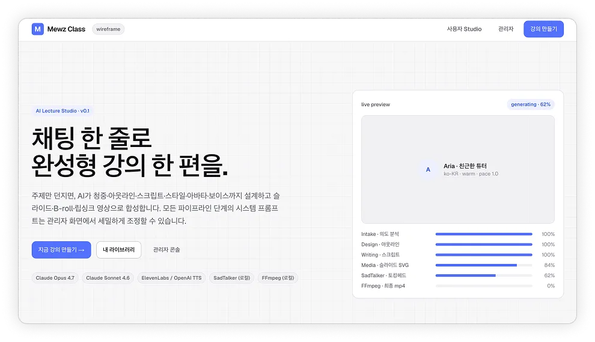Click the 'live preview' label text
595x342 pixels.
click(375, 104)
